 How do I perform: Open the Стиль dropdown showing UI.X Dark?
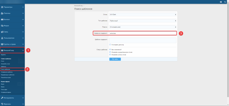coord(143,14)
